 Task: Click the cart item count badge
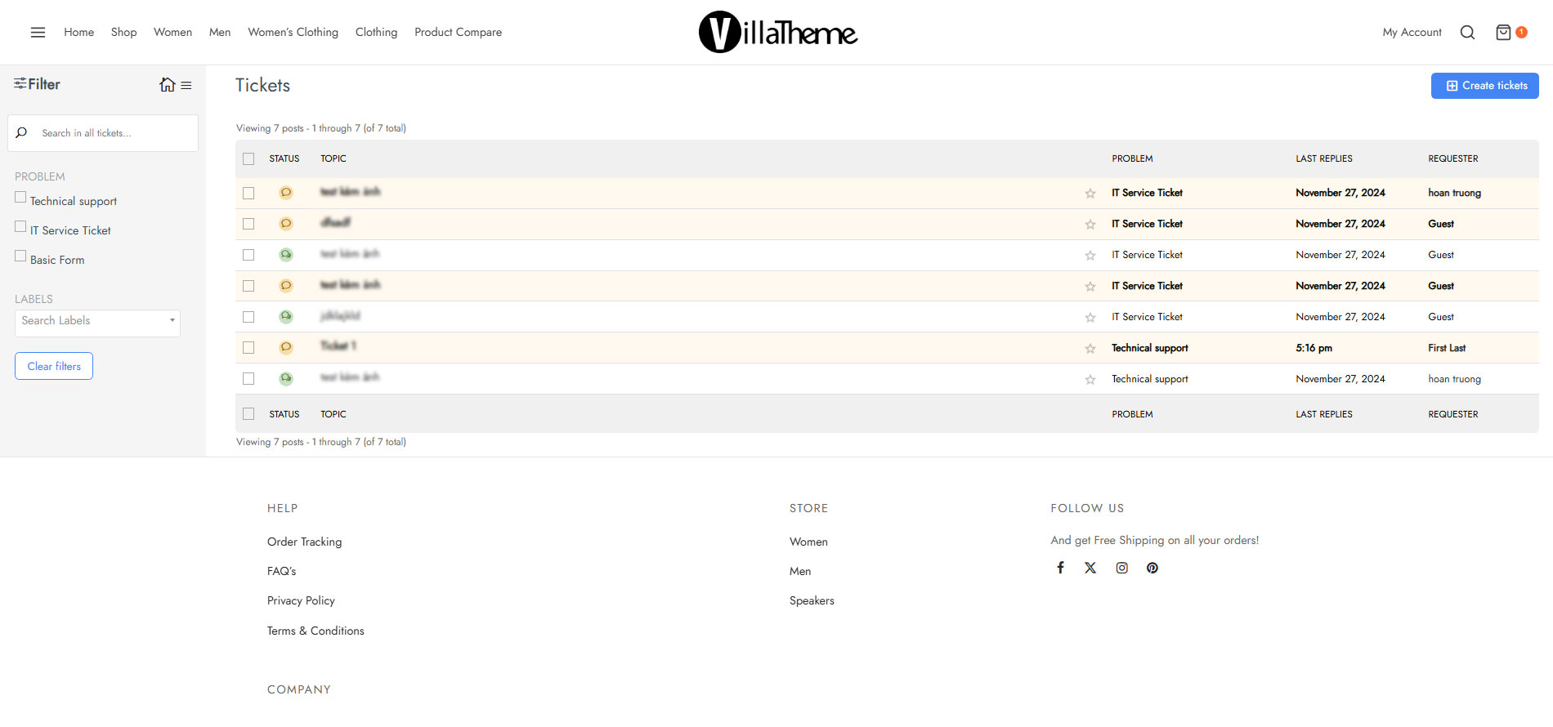pyautogui.click(x=1521, y=32)
